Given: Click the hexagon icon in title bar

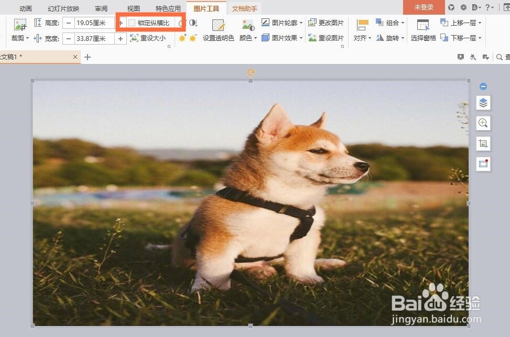Looking at the screenshot, I should point(463,7).
